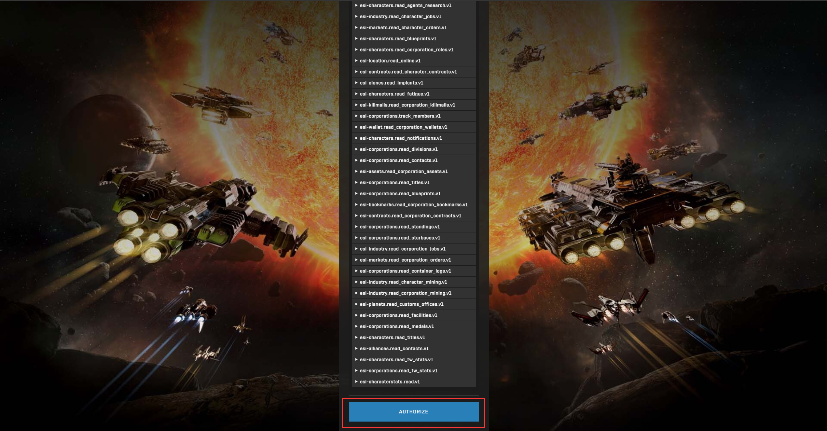Expand esi-killmails.read_corporation_killmails.v1 scope

407,105
